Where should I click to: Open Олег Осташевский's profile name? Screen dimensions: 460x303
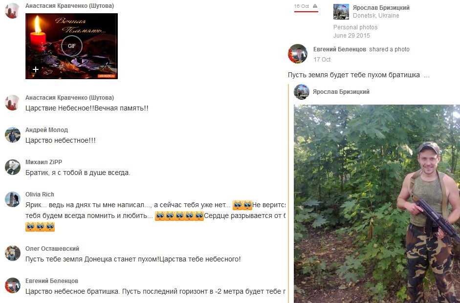pyautogui.click(x=52, y=248)
